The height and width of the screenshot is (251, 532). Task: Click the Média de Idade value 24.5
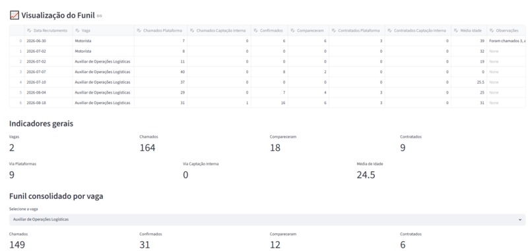(366, 175)
